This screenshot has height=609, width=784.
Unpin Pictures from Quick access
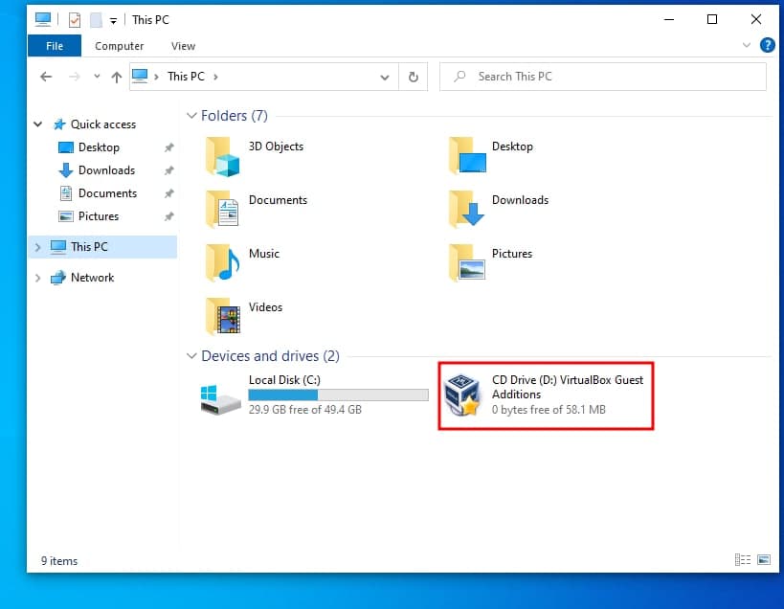coord(169,216)
